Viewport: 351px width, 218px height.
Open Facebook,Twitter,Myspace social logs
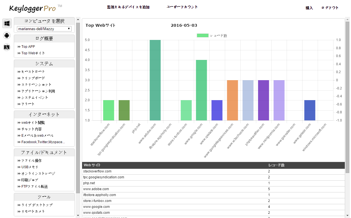[43, 142]
